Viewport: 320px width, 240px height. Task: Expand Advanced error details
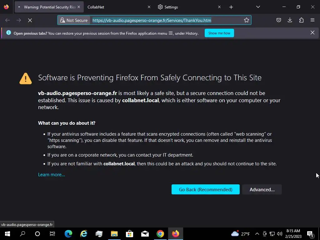click(262, 189)
